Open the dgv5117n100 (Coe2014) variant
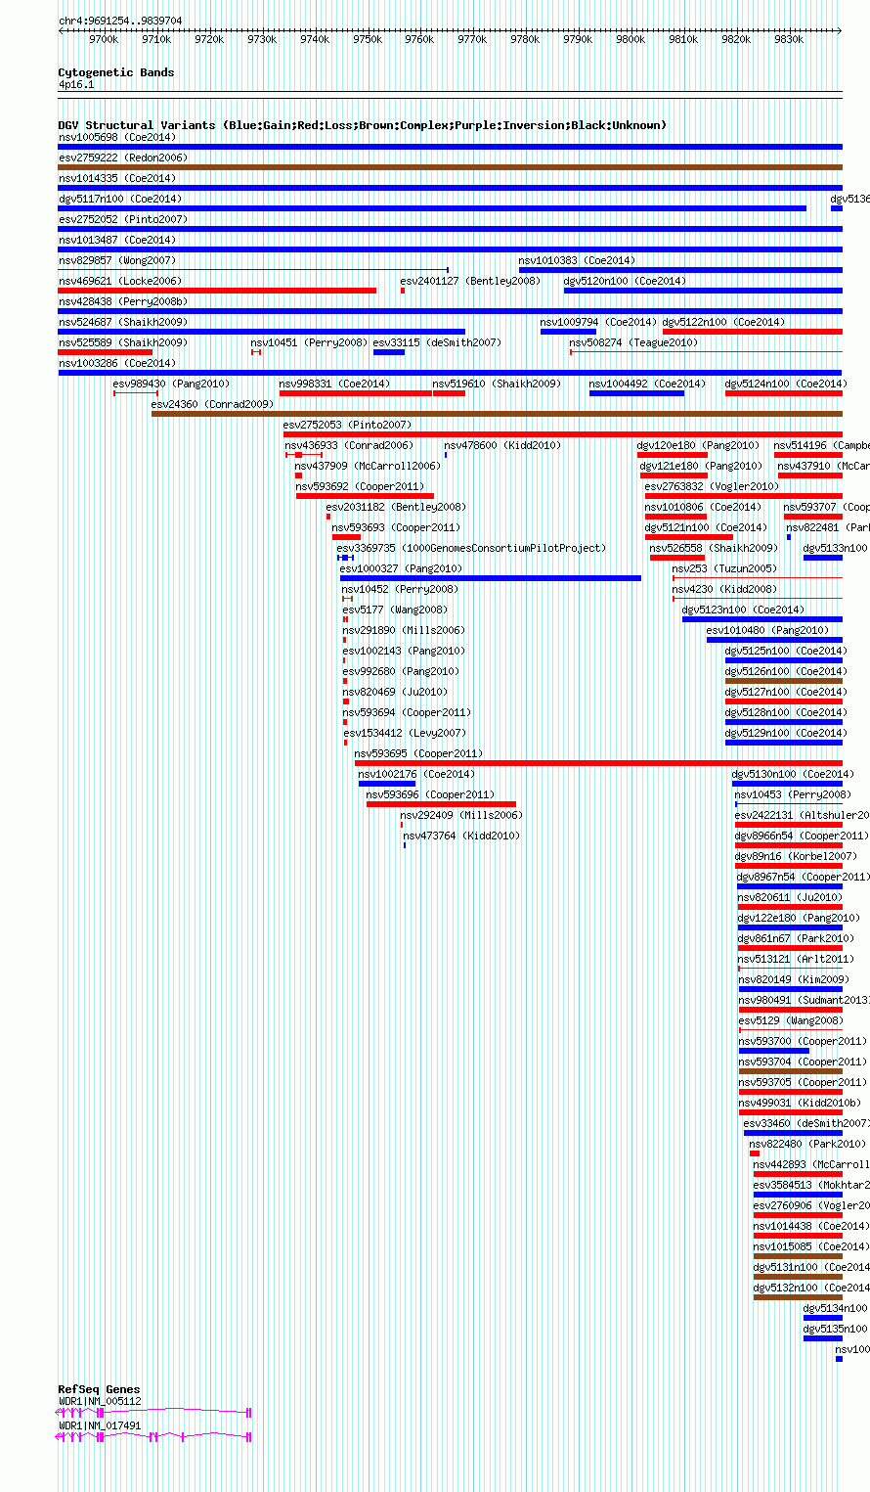Screen dimensions: 870x1492 coord(120,199)
